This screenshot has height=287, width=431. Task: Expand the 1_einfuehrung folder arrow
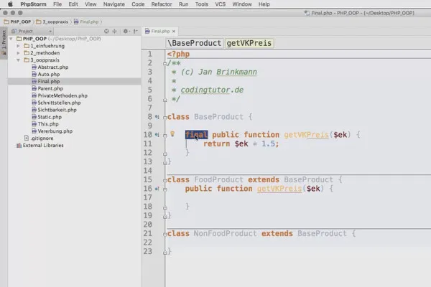(18, 46)
